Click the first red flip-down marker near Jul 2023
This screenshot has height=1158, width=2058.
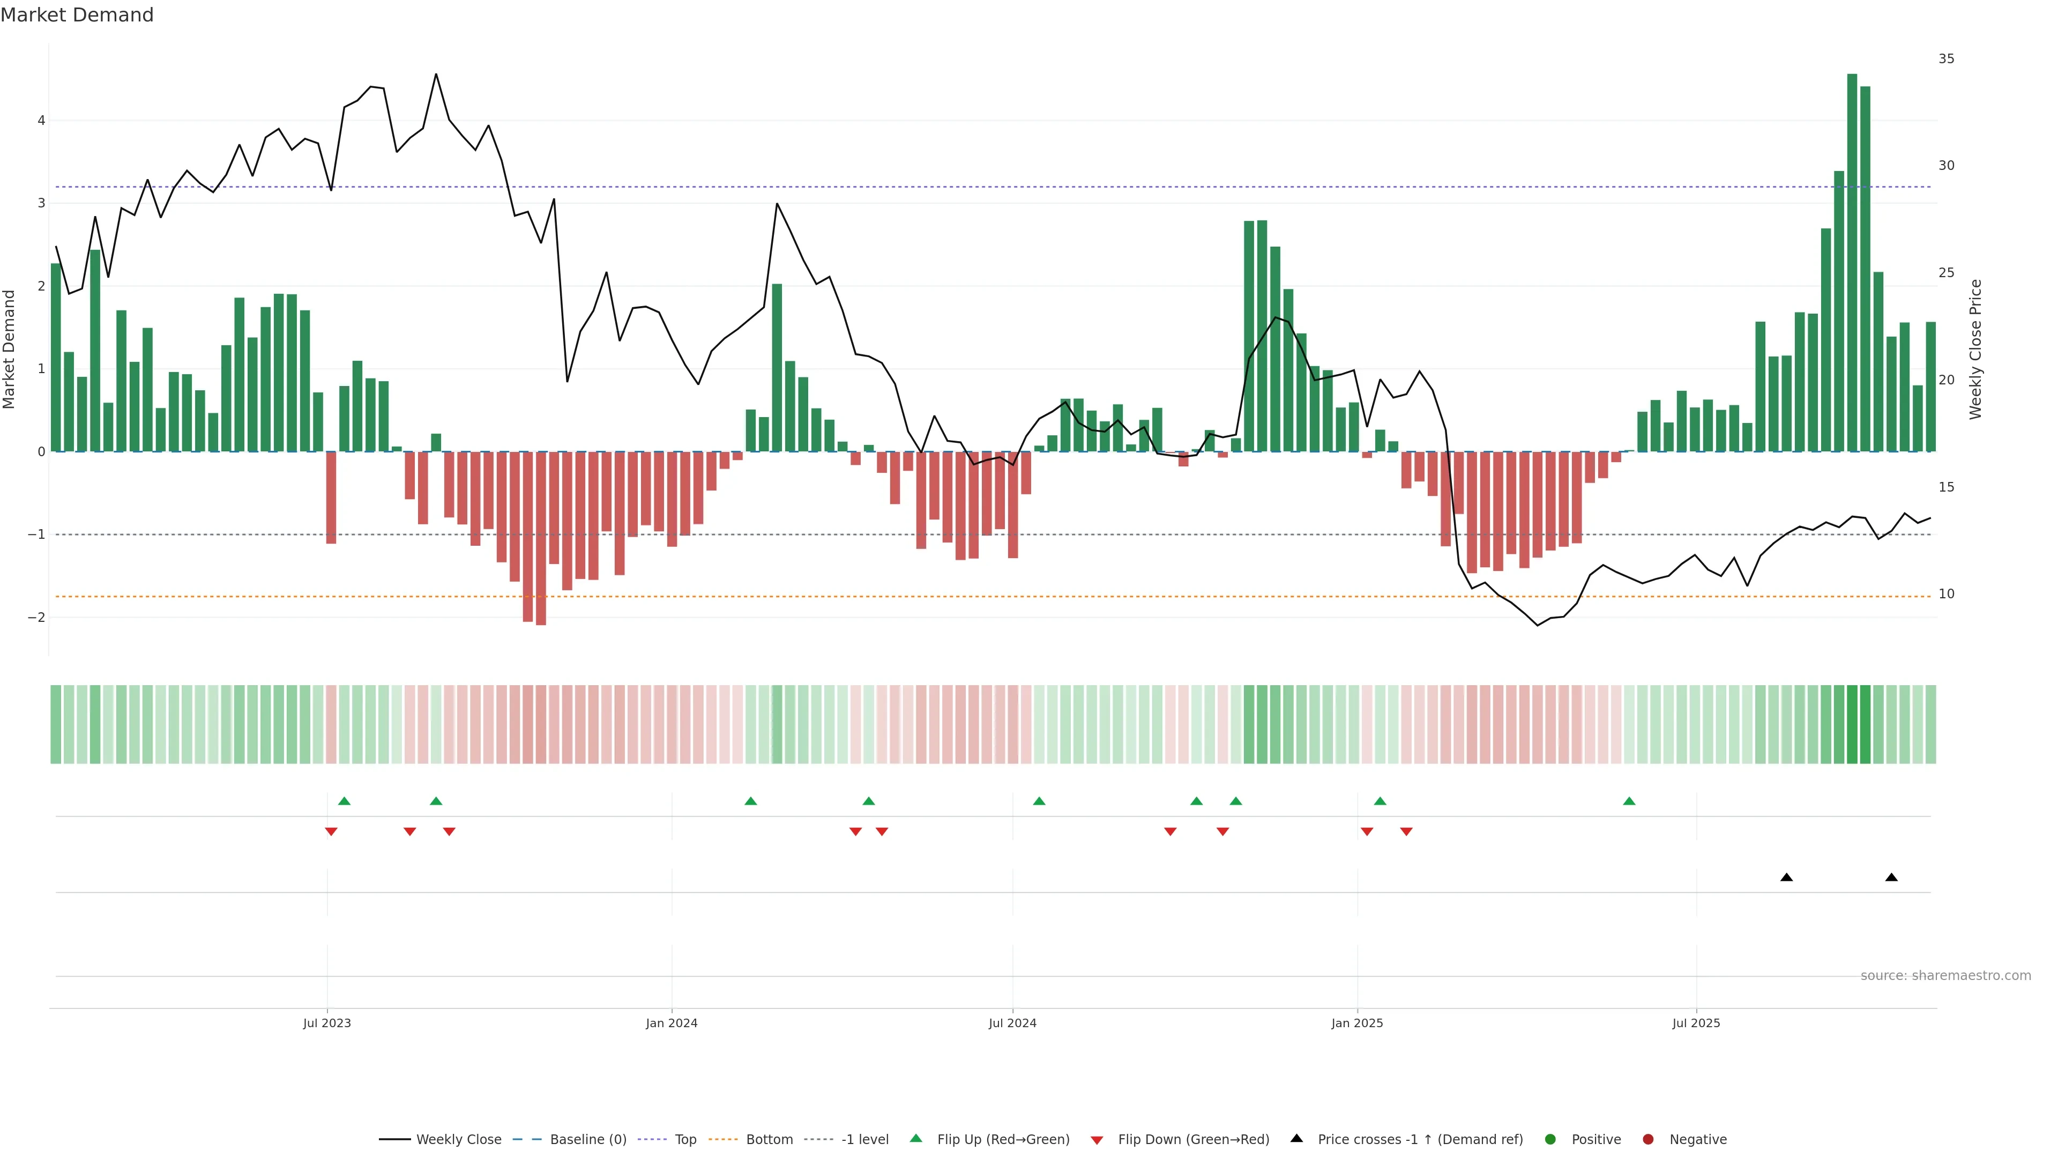click(331, 831)
